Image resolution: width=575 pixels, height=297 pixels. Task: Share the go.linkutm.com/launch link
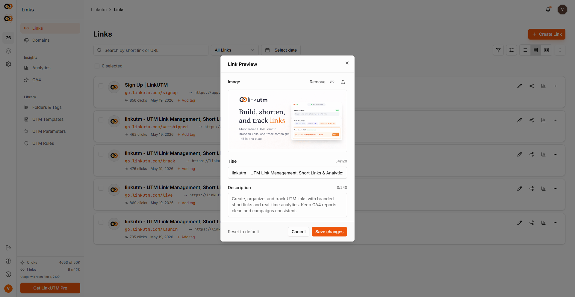tap(532, 223)
